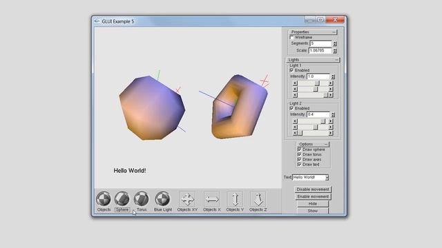Click the Scale value field
Image resolution: width=442 pixels, height=248 pixels.
click(x=320, y=51)
